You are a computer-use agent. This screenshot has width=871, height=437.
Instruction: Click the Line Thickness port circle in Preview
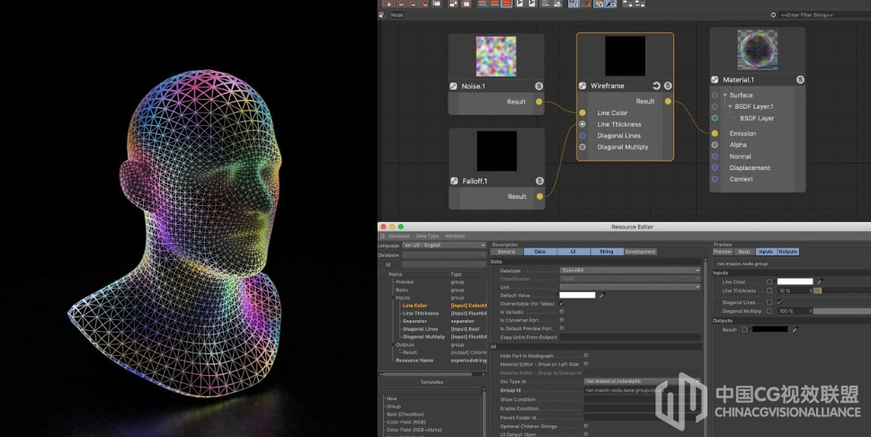pyautogui.click(x=769, y=290)
